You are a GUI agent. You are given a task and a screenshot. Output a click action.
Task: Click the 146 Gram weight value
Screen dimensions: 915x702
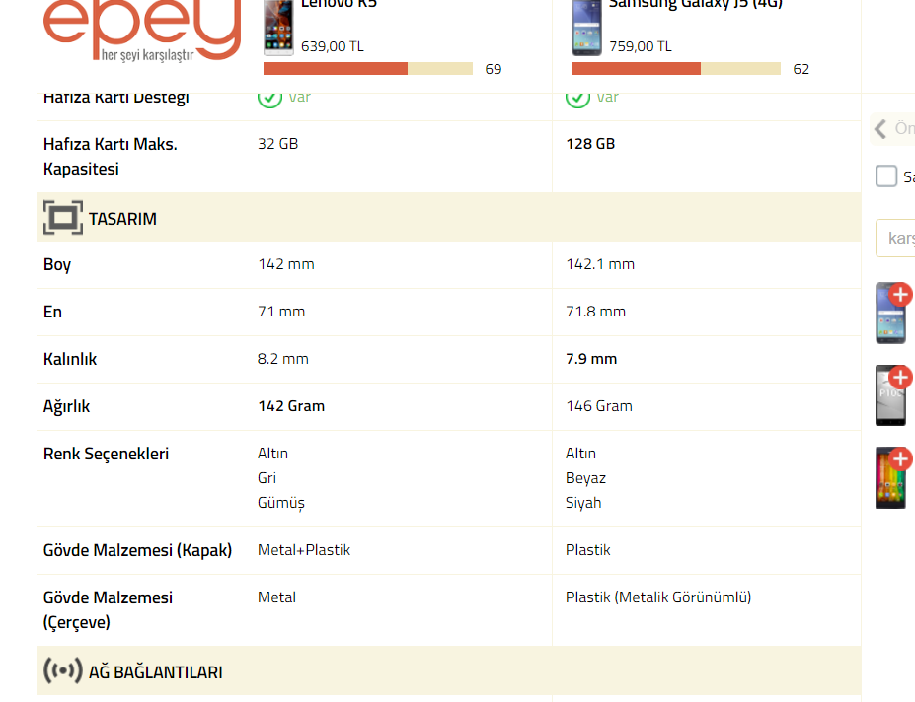coord(599,406)
